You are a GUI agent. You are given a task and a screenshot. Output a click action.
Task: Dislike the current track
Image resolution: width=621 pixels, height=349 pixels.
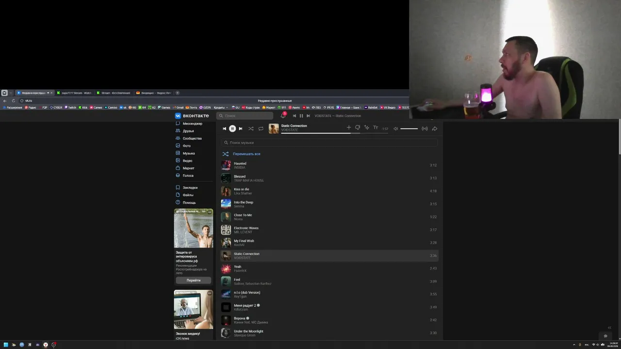(x=358, y=127)
